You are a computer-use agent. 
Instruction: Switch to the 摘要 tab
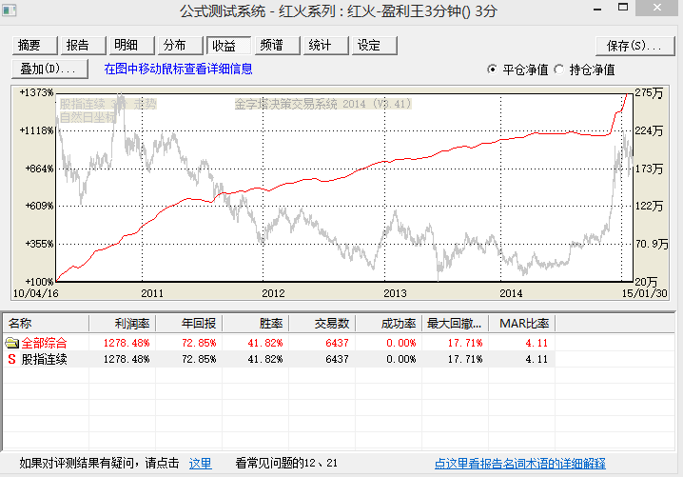point(30,46)
